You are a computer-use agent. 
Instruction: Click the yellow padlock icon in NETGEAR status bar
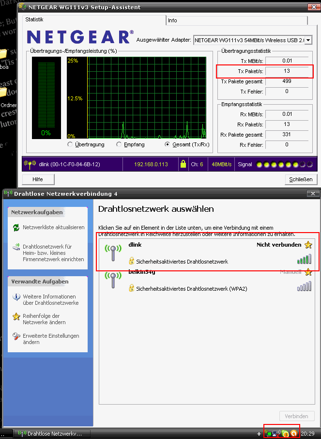(183, 164)
